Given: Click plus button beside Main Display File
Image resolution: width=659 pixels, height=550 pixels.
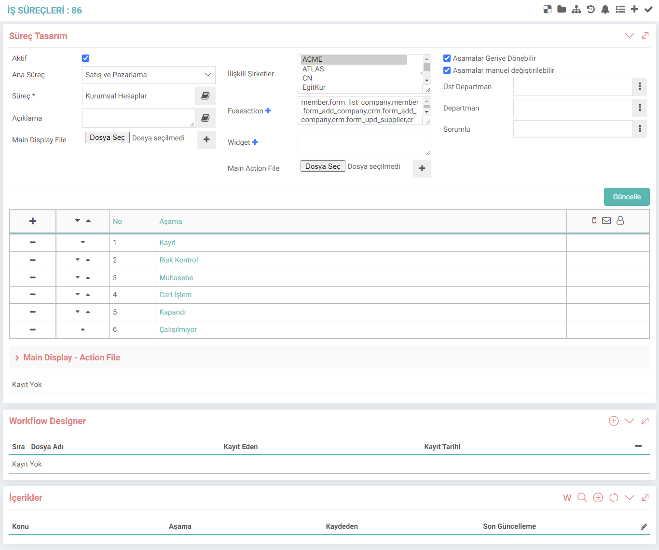Looking at the screenshot, I should pos(206,139).
